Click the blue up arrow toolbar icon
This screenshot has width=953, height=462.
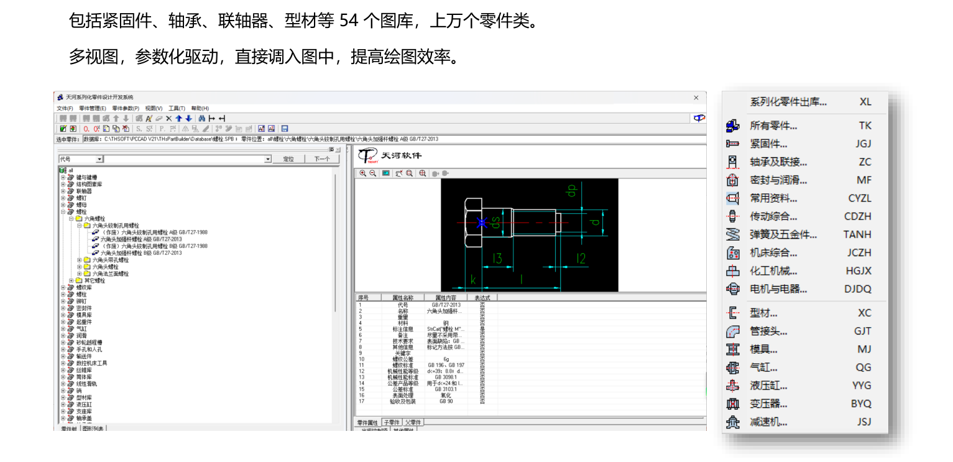tap(178, 118)
